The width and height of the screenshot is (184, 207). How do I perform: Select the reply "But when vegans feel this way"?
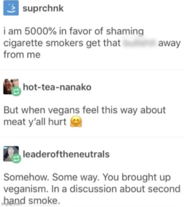pyautogui.click(x=85, y=116)
